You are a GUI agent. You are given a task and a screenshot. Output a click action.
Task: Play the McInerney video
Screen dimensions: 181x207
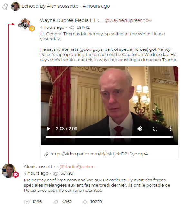49,129
